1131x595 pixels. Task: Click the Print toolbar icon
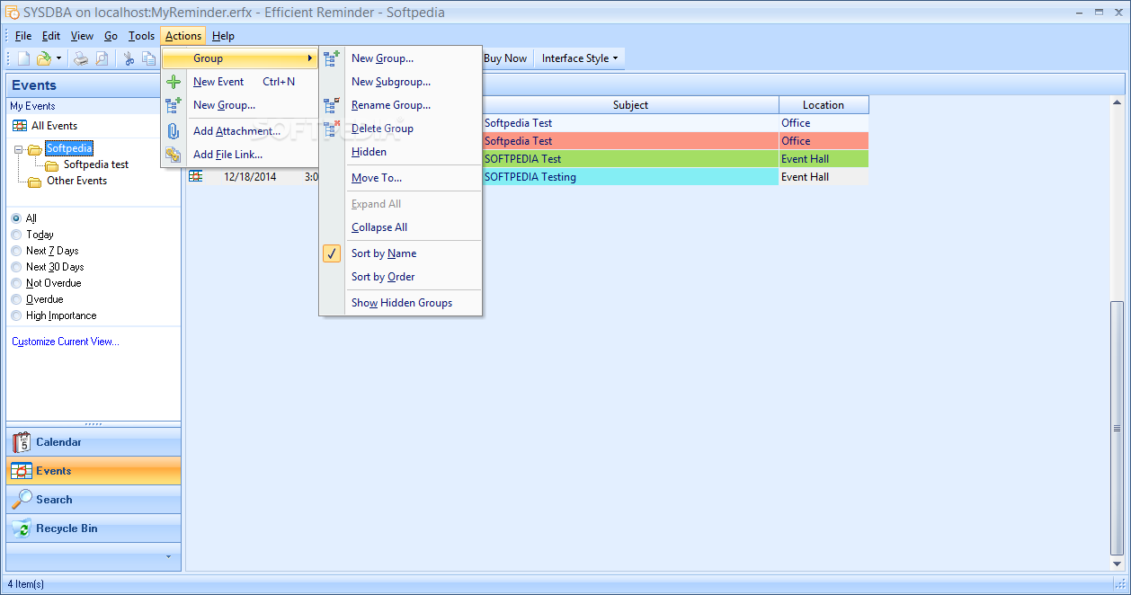click(x=81, y=58)
